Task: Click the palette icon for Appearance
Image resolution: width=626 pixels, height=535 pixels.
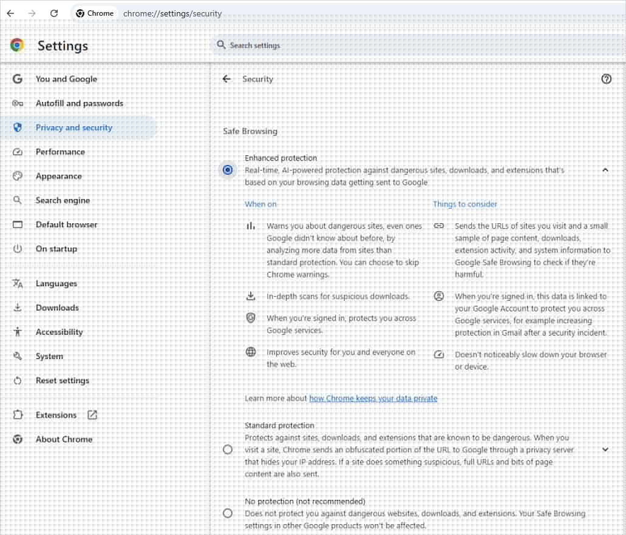Action: click(x=18, y=176)
